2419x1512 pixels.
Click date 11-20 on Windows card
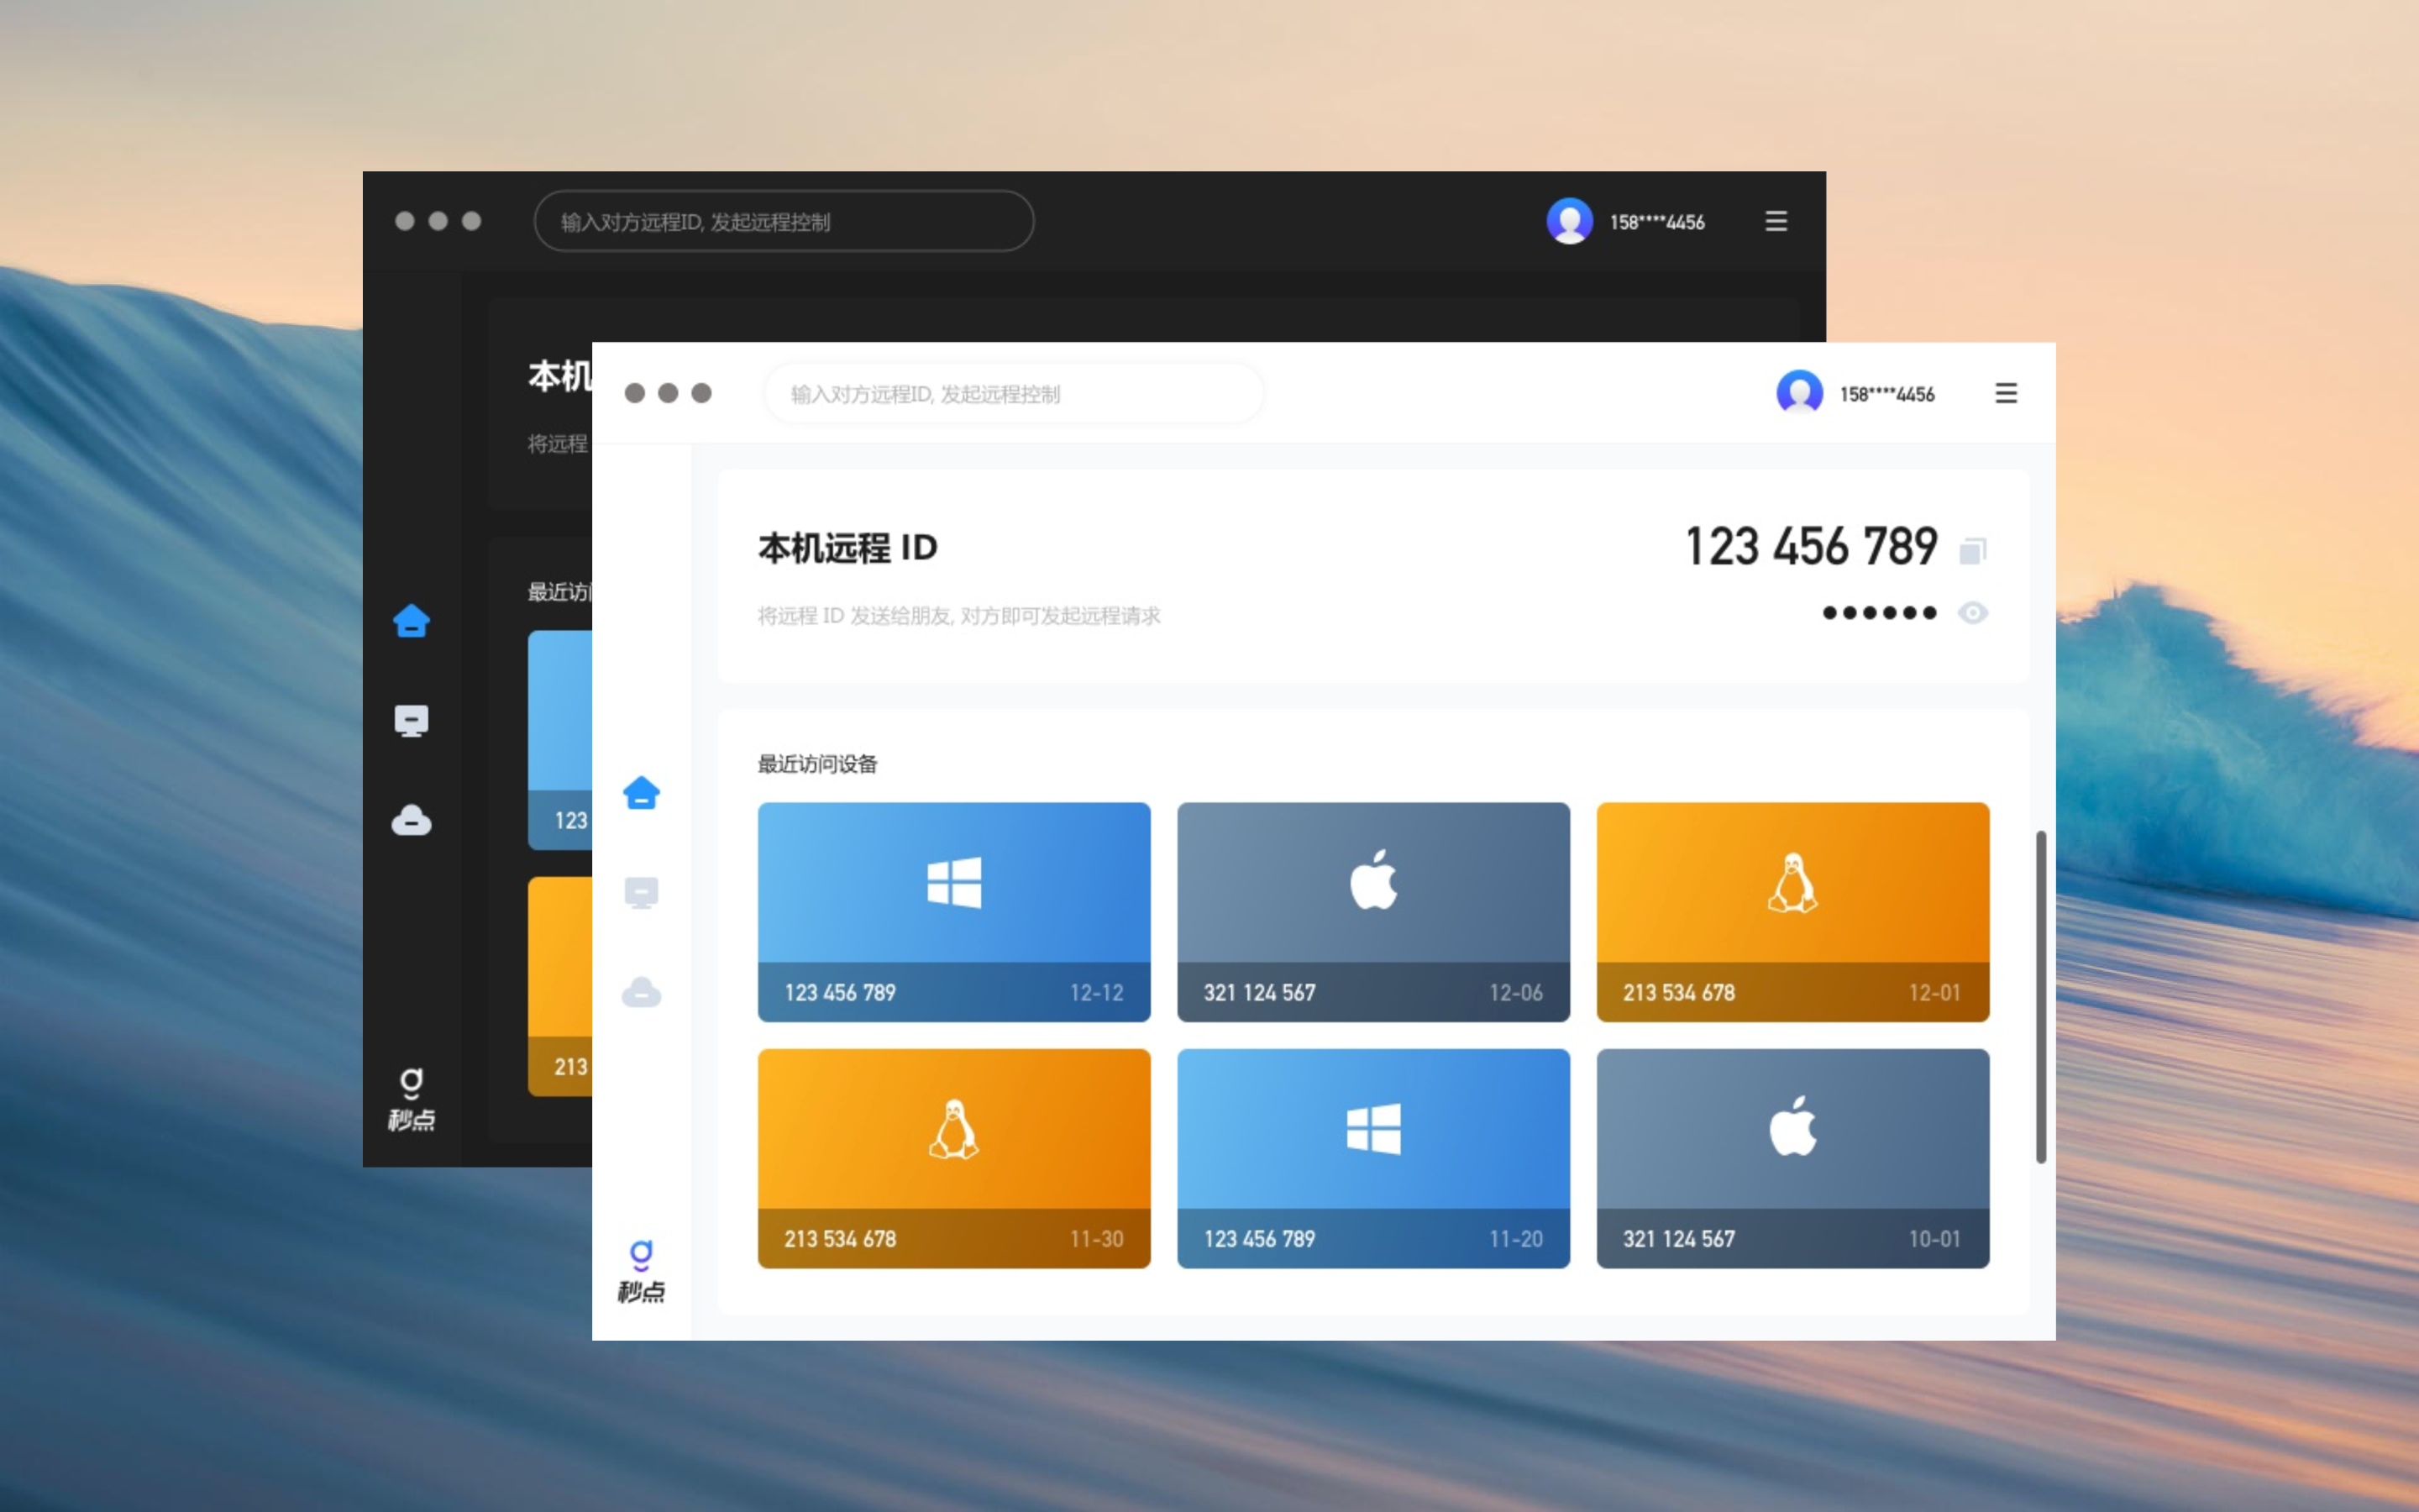(x=1516, y=1239)
